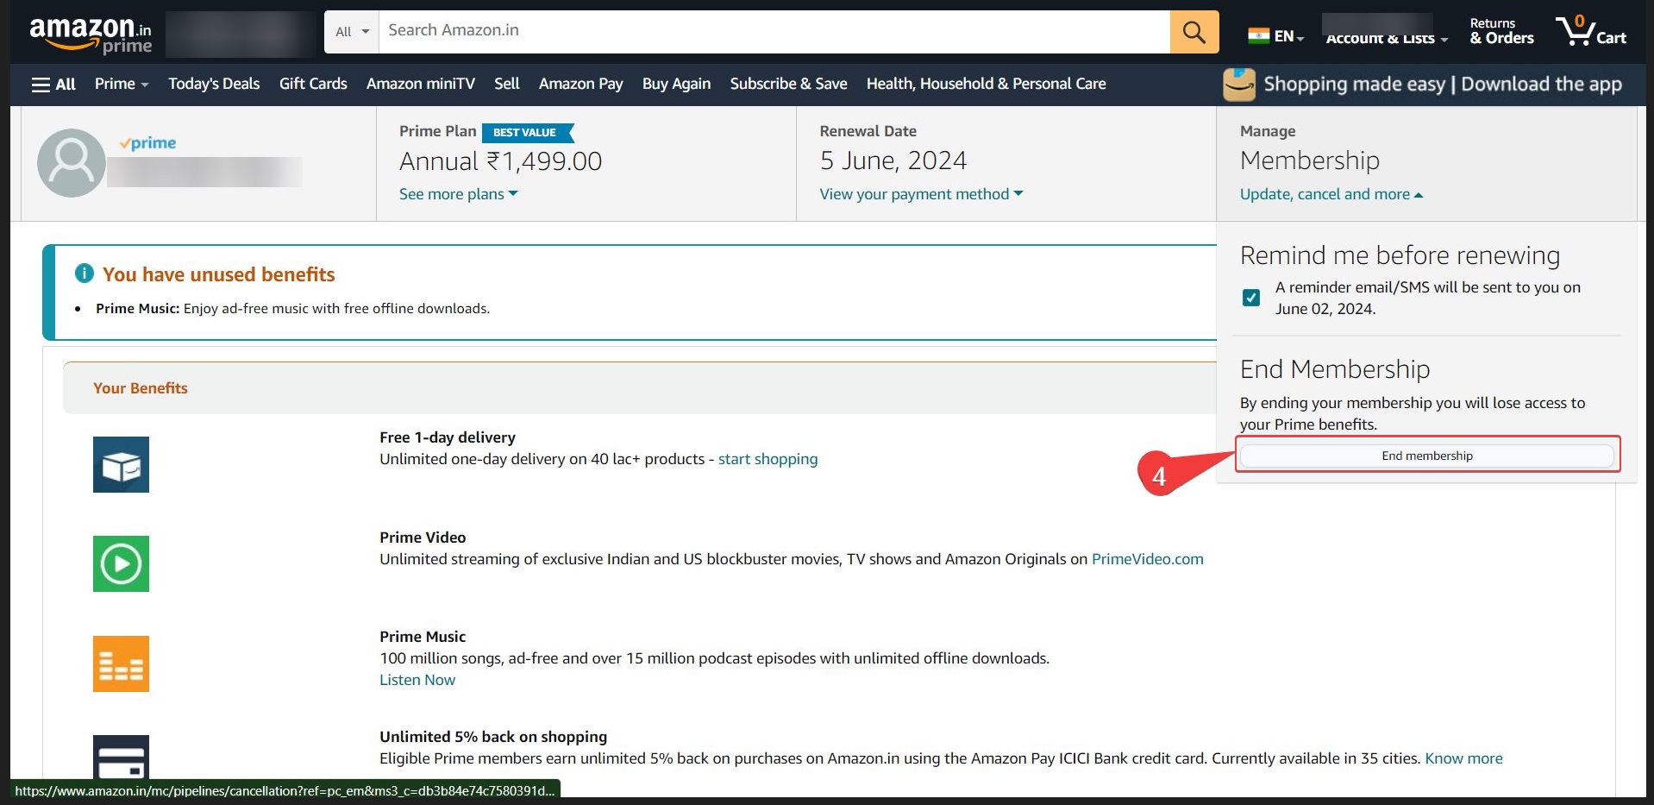Collapse Update, cancel and more
Screen dimensions: 1654x805
[1331, 194]
